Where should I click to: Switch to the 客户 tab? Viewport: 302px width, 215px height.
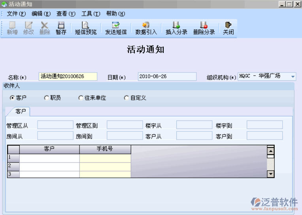pyautogui.click(x=21, y=112)
